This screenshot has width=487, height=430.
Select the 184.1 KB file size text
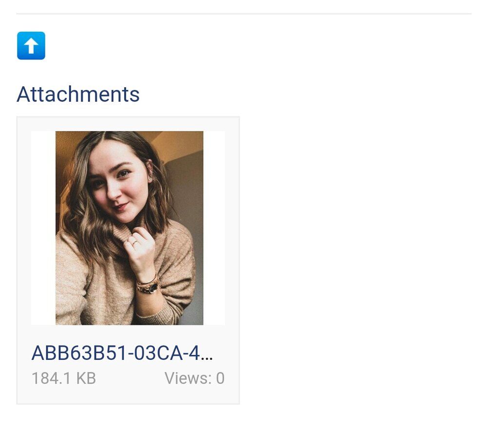pos(64,378)
